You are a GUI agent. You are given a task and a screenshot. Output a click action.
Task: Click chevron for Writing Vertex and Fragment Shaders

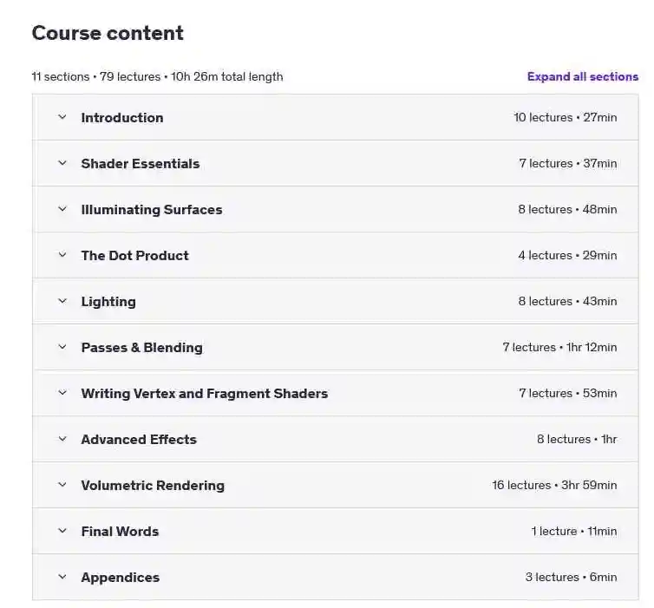(x=62, y=393)
